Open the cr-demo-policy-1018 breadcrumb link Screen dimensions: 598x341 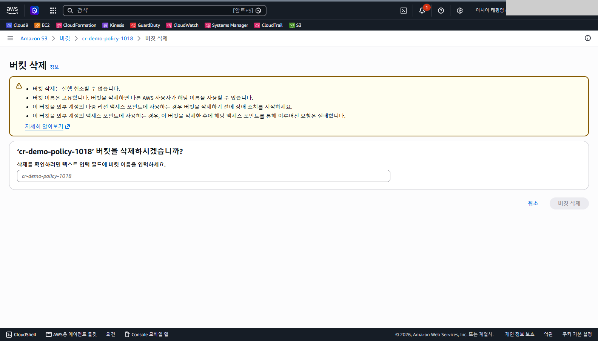point(108,38)
